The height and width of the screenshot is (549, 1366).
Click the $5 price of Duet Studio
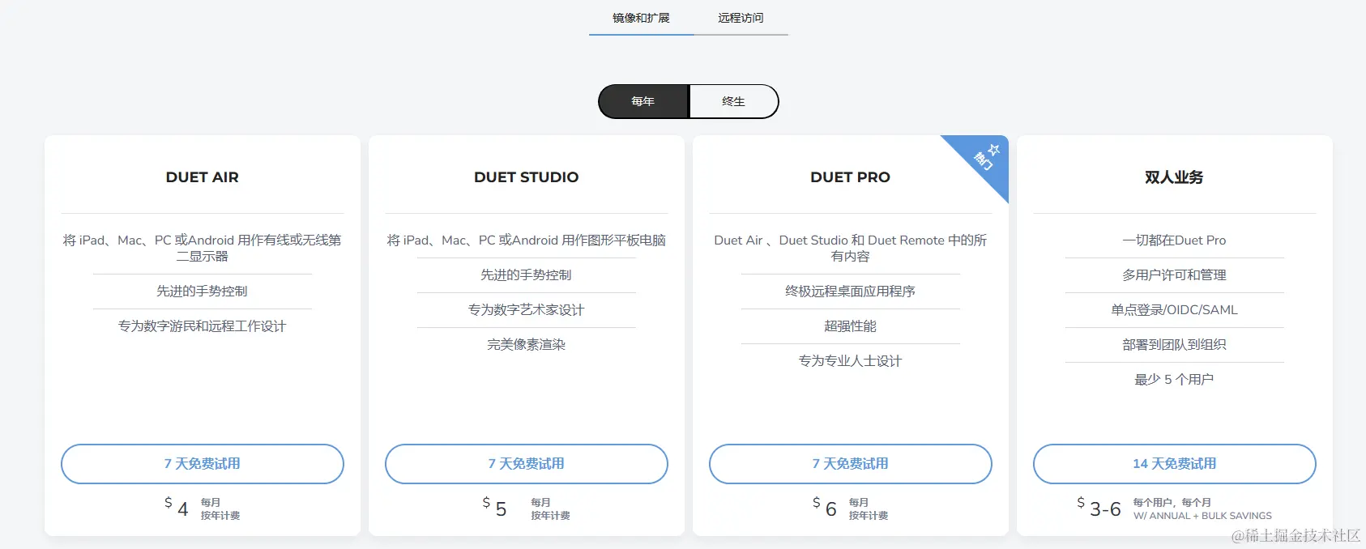[495, 507]
